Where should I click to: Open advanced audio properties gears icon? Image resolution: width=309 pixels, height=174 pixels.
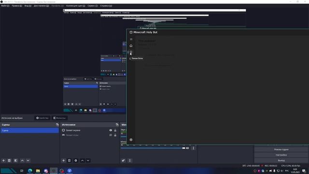(123, 160)
